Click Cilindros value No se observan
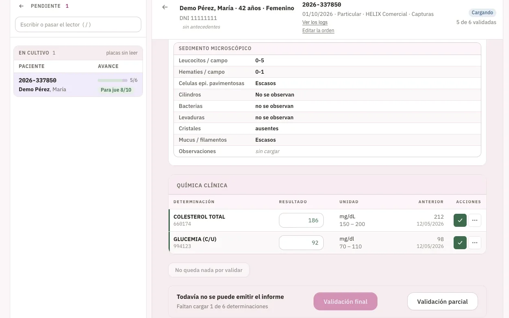The width and height of the screenshot is (509, 318). click(x=274, y=94)
